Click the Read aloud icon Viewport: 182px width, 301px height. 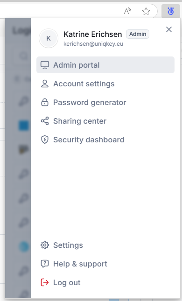(x=127, y=11)
